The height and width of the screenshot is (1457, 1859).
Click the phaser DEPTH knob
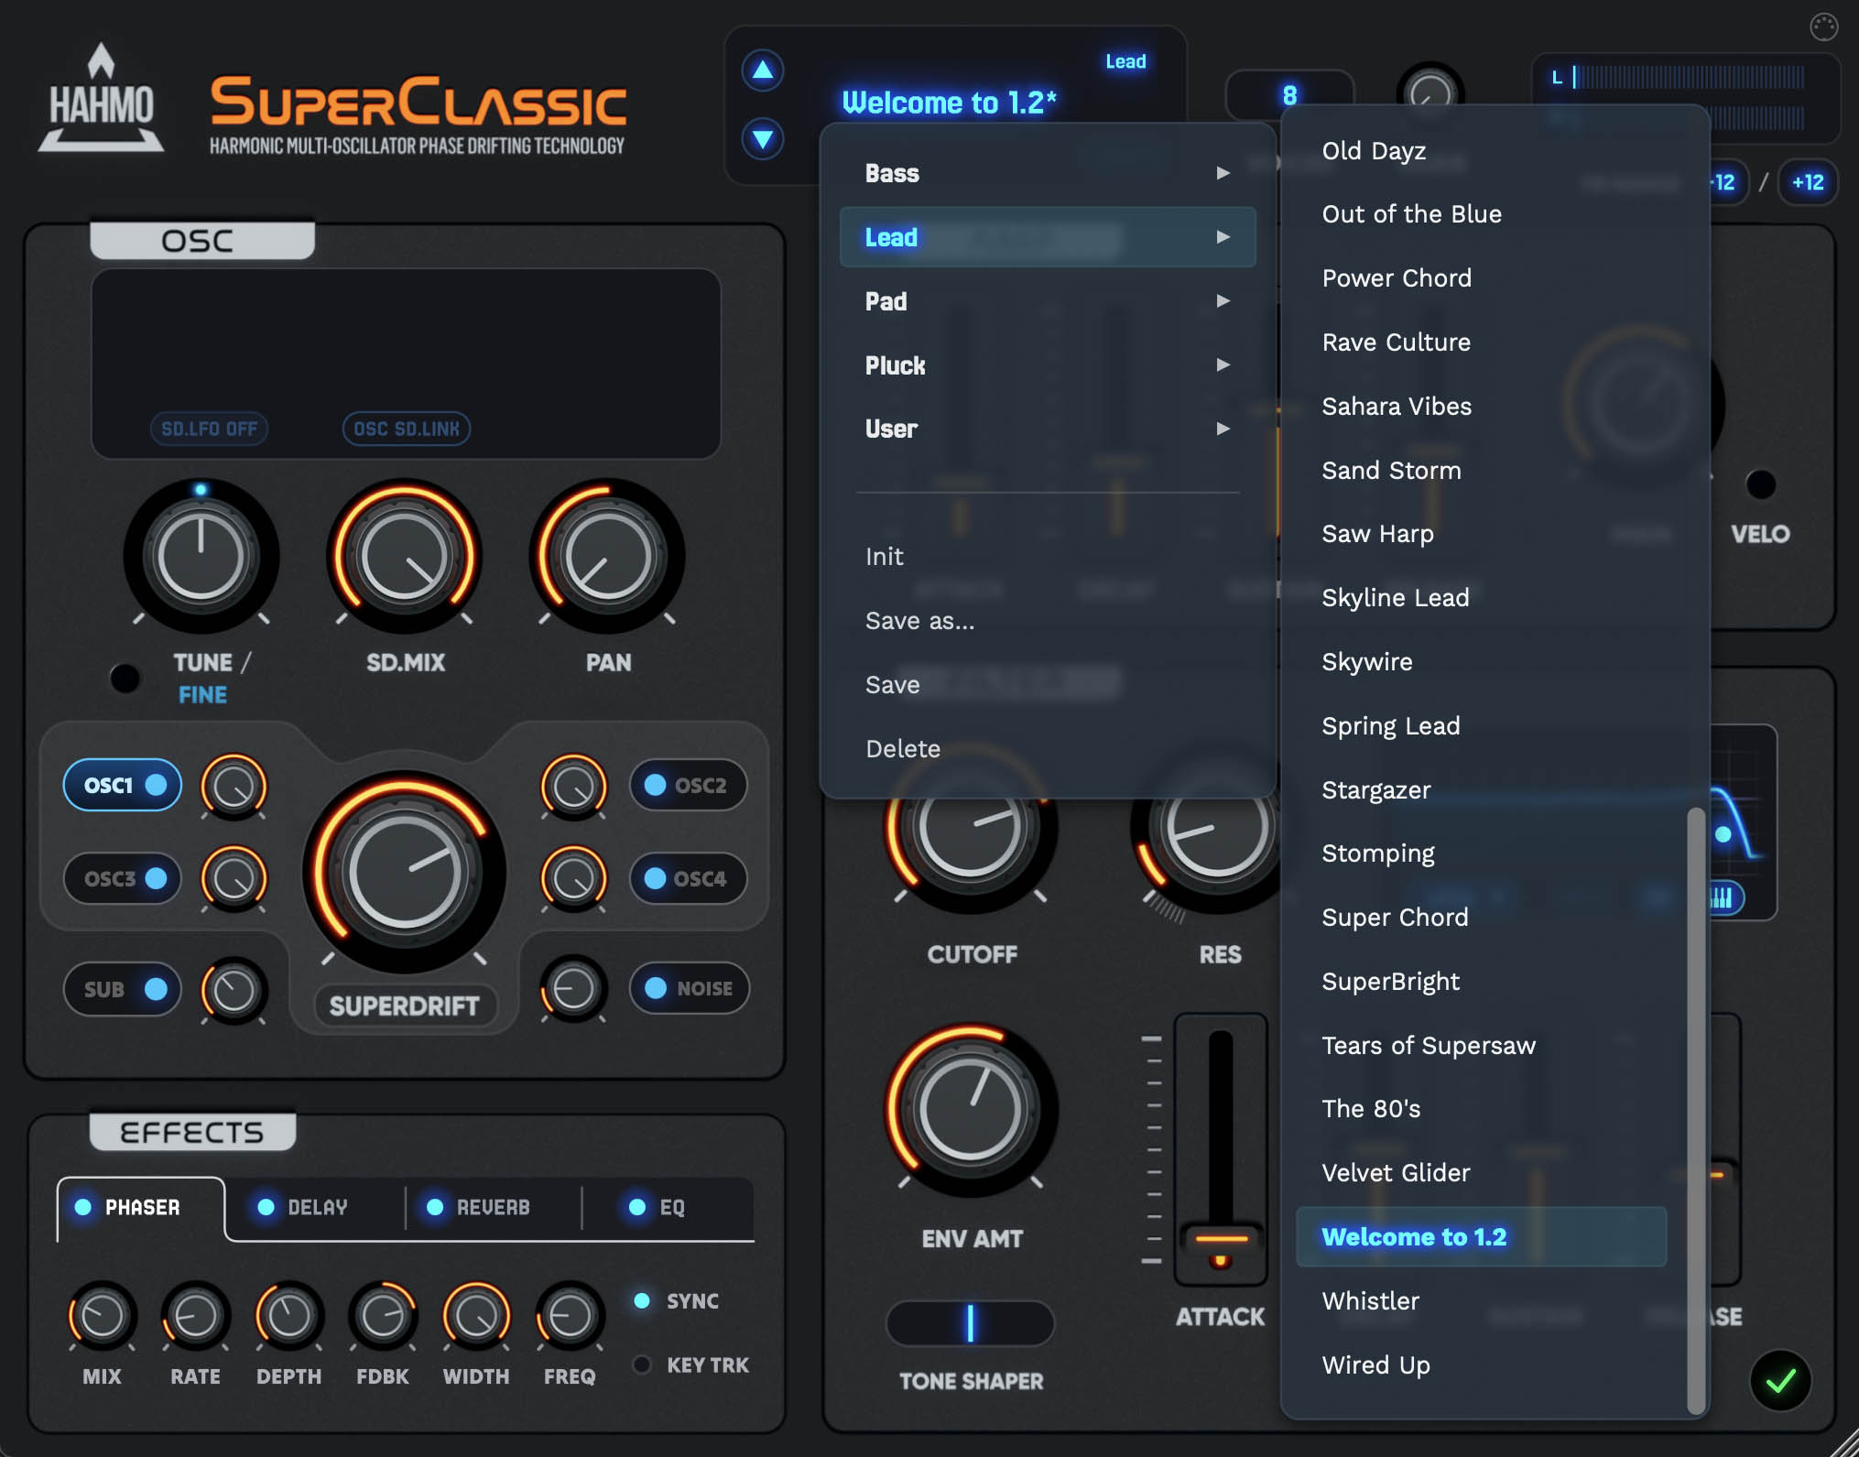click(x=289, y=1317)
